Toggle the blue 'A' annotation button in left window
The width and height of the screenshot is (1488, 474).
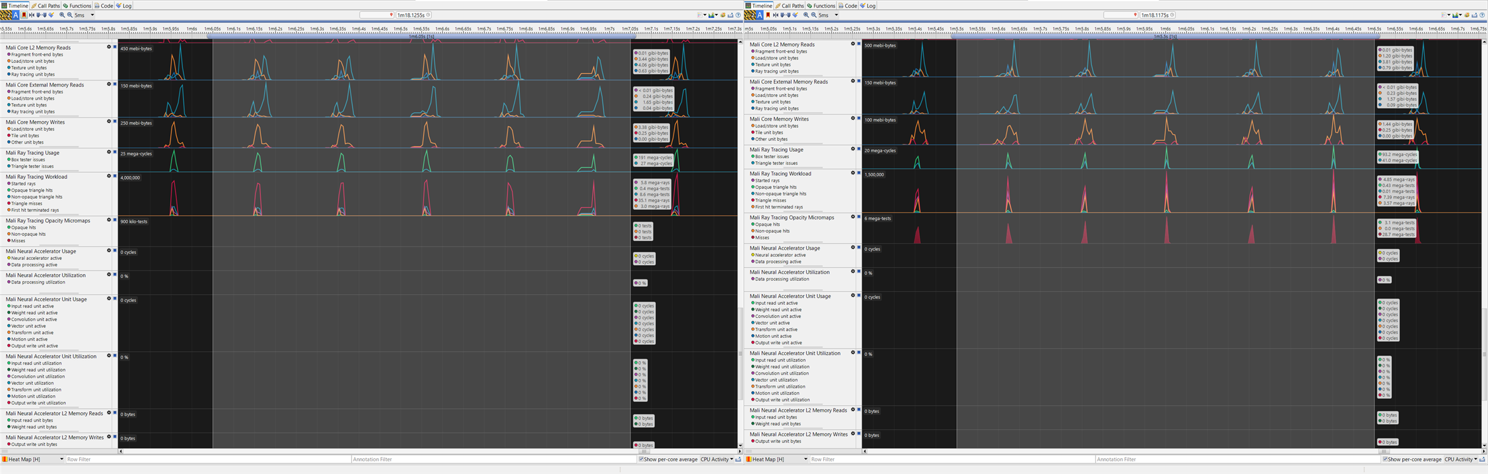tap(16, 15)
